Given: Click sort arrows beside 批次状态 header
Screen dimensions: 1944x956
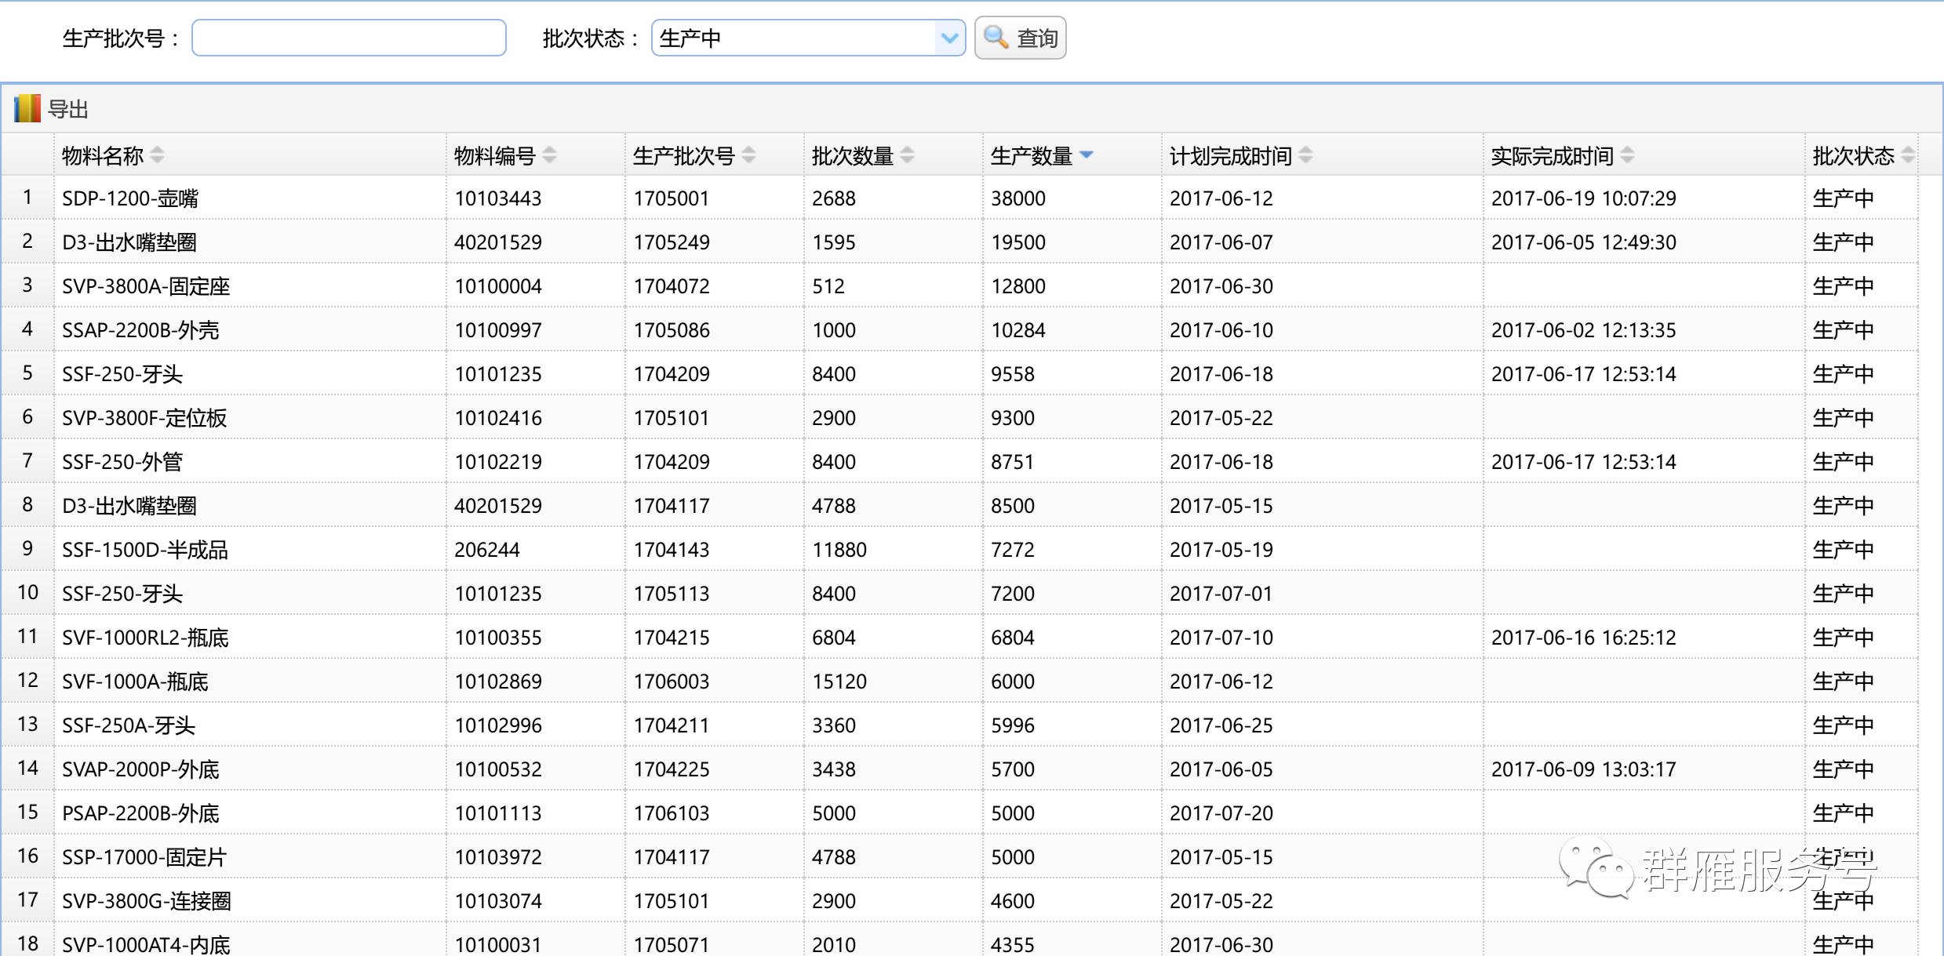Looking at the screenshot, I should (1908, 154).
